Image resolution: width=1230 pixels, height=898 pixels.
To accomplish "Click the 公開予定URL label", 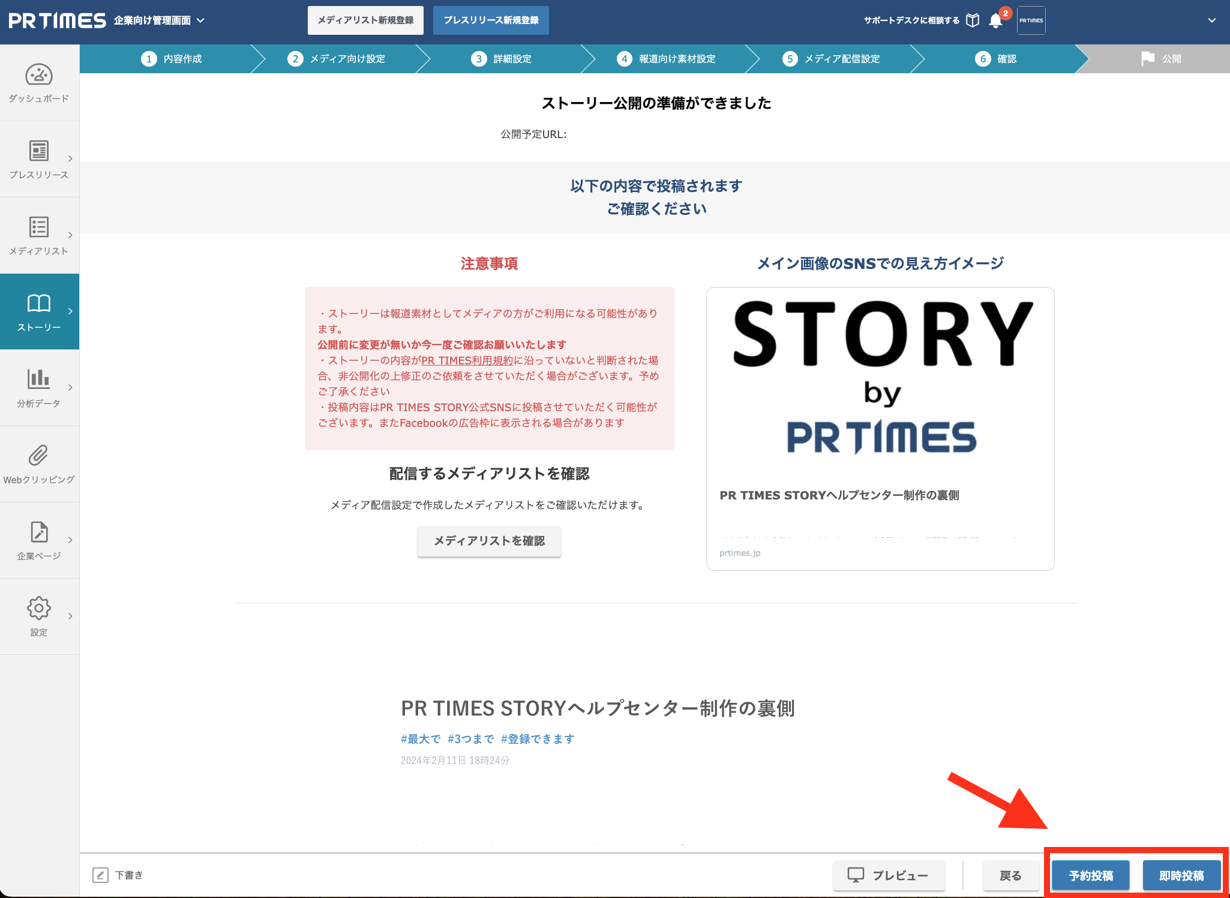I will 533,134.
